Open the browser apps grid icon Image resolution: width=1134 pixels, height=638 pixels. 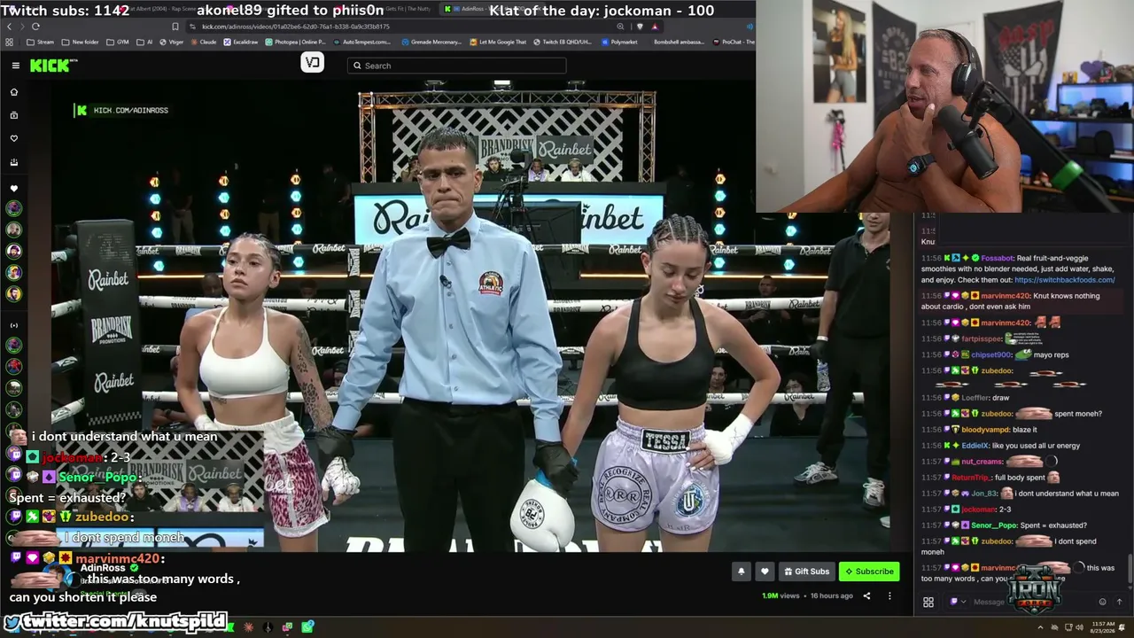tap(10, 42)
